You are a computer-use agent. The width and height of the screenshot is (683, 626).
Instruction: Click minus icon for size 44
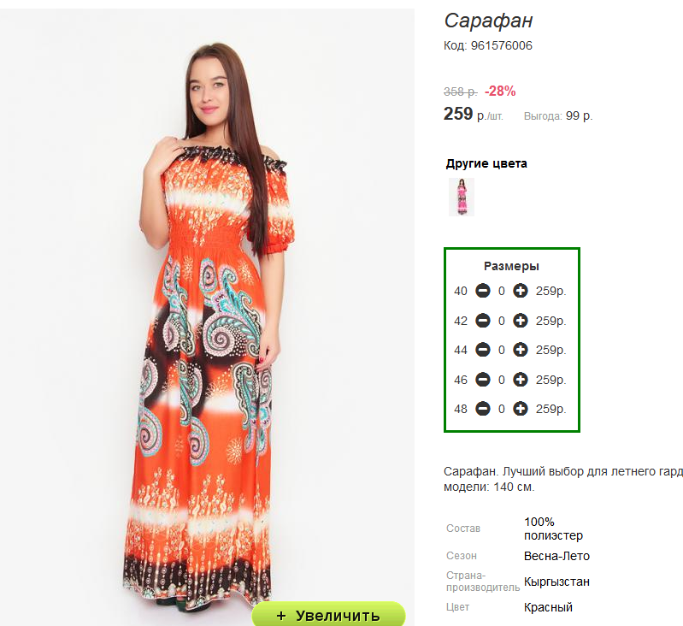(x=483, y=350)
